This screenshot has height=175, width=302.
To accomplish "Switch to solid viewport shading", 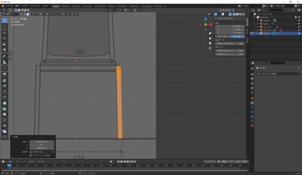I will pos(237,14).
